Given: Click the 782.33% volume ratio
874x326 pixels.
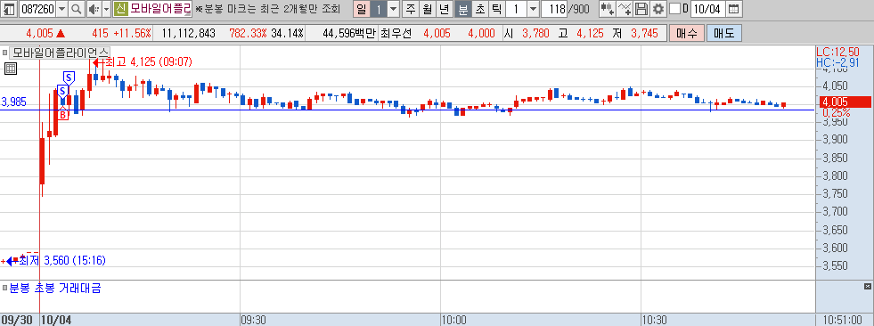Looking at the screenshot, I should click(248, 34).
